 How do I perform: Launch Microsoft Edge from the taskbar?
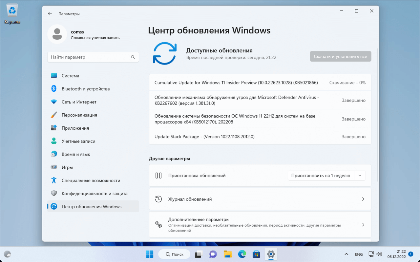(242, 254)
